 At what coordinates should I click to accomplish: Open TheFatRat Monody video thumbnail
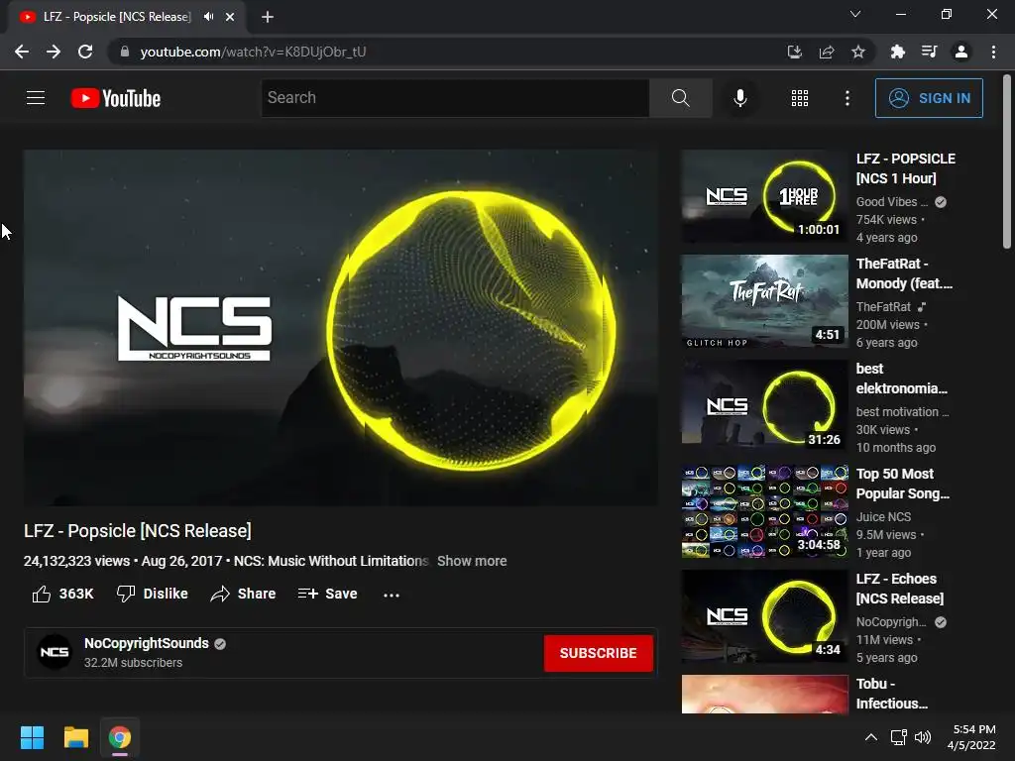click(x=764, y=301)
